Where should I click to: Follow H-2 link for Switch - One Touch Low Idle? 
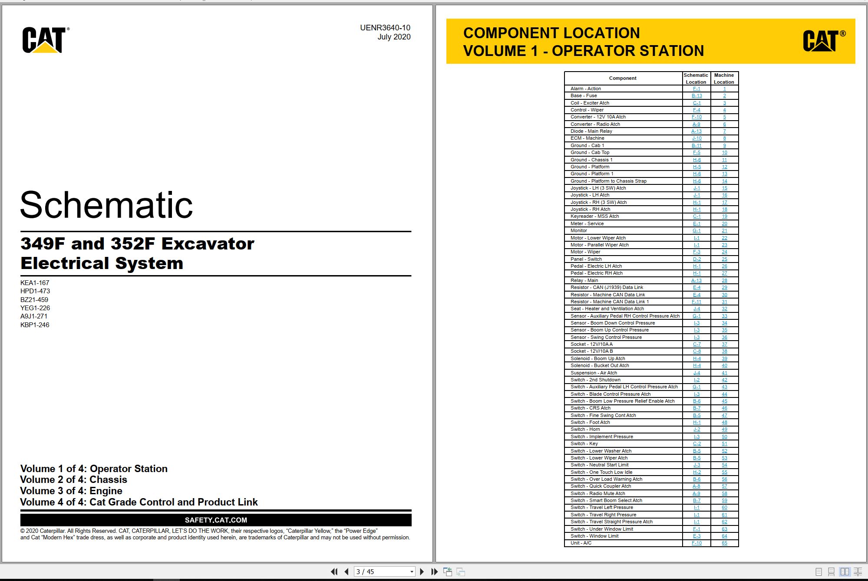[x=696, y=472]
